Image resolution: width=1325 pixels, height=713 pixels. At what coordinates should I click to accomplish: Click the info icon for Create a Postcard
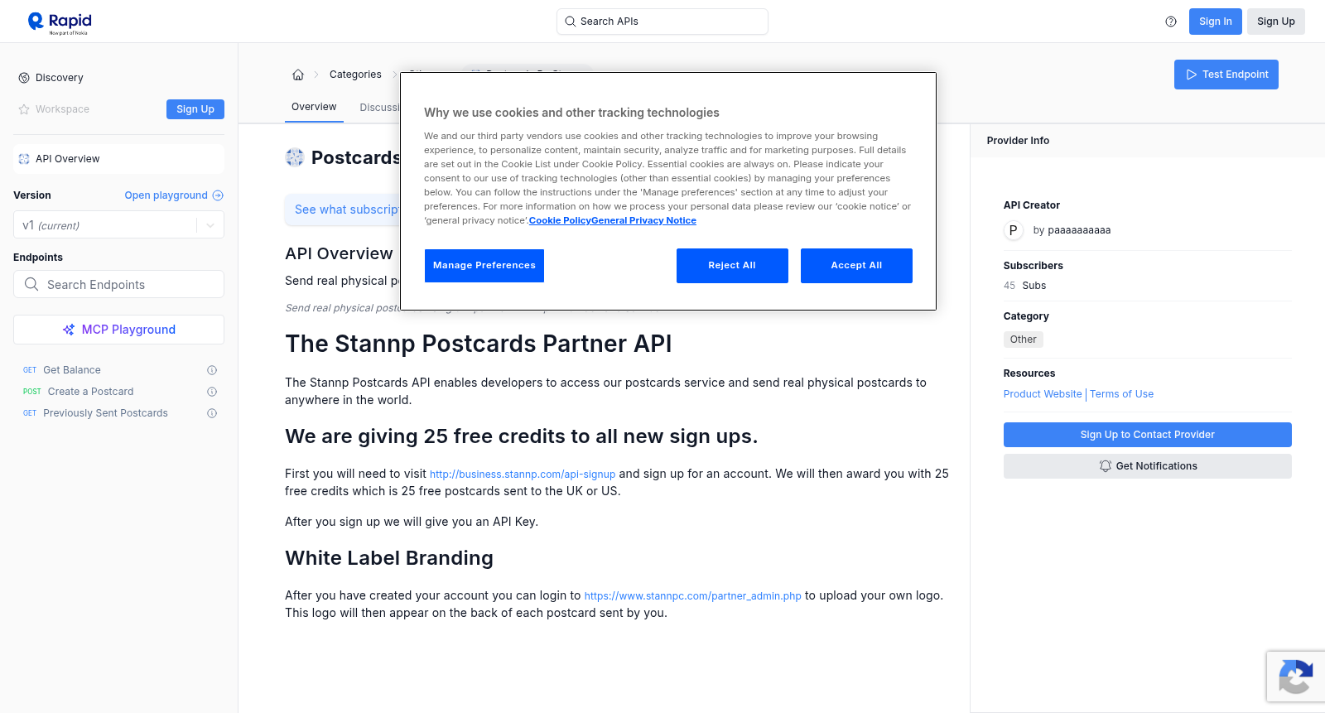[212, 392]
